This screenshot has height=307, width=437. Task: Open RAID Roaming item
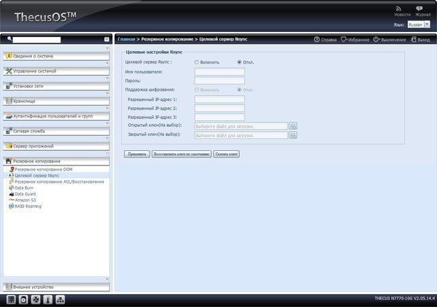tap(28, 206)
